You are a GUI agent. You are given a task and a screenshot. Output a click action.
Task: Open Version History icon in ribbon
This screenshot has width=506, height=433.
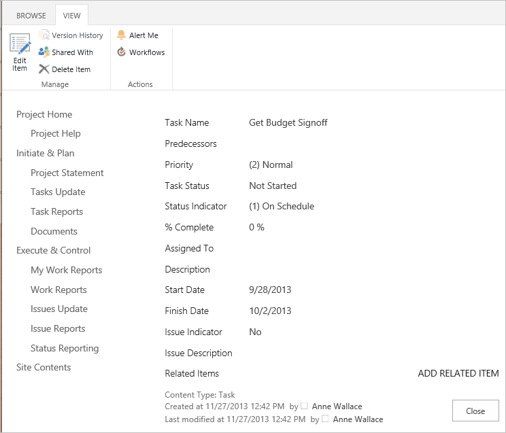[44, 35]
